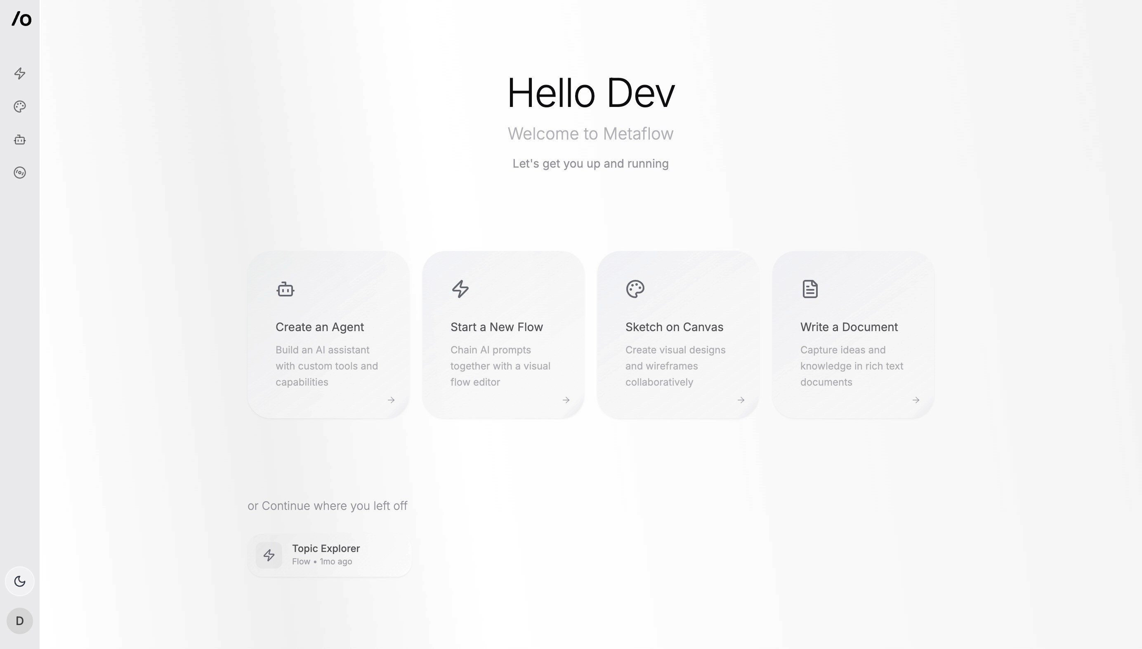Screen dimensions: 1142x649
Task: Select the Create an Agent title
Action: 319,327
